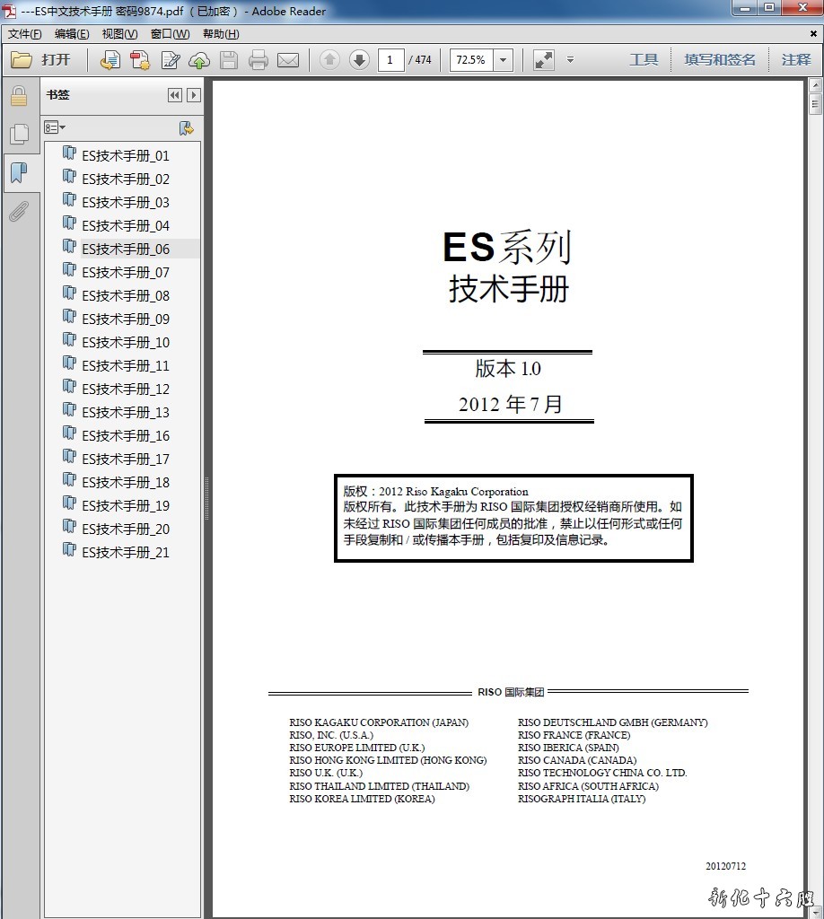
Task: Click the save (floppy disk) icon
Action: [229, 60]
